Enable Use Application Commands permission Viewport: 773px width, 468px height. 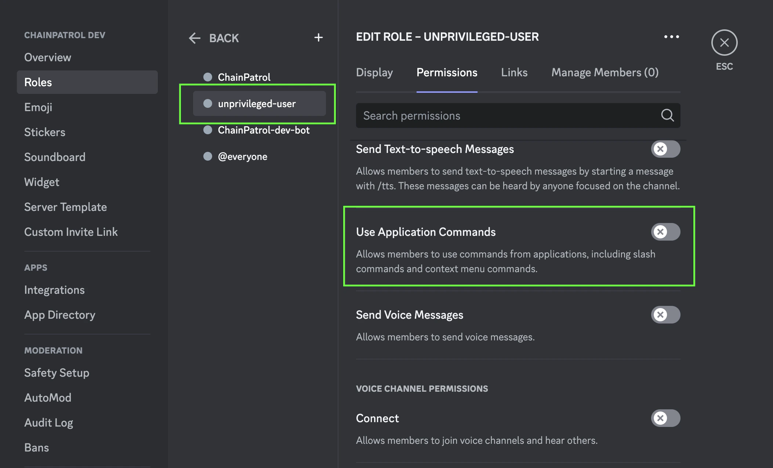[x=665, y=232]
